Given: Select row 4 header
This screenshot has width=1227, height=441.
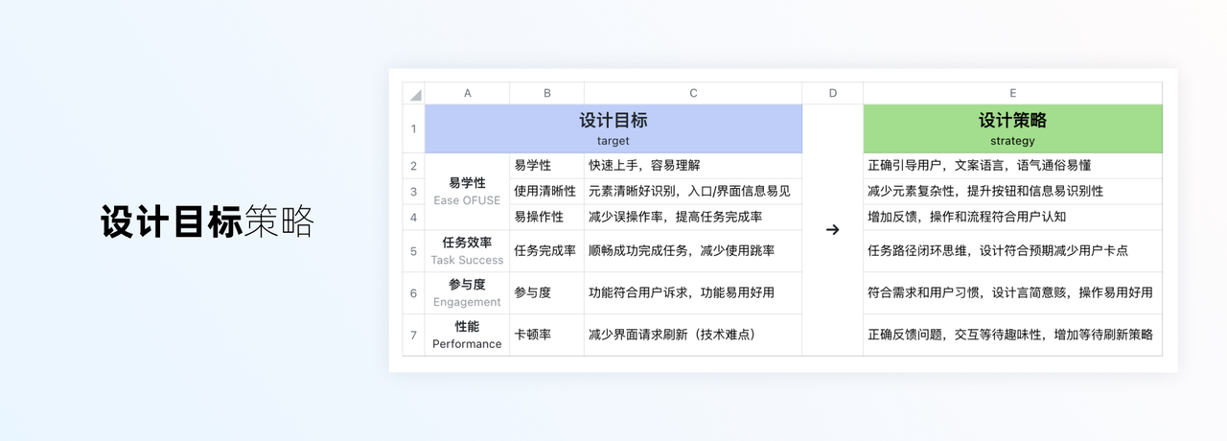Looking at the screenshot, I should tap(414, 217).
